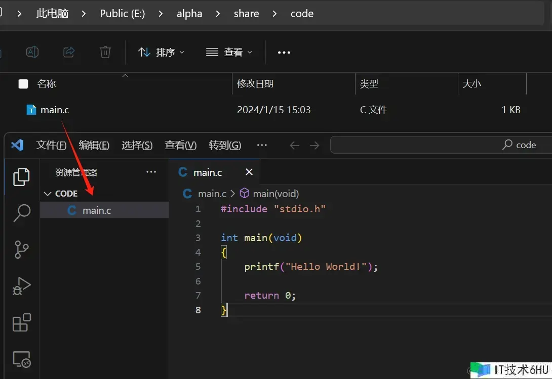
Task: Click the printf("Hello World!") code line
Action: coord(311,267)
